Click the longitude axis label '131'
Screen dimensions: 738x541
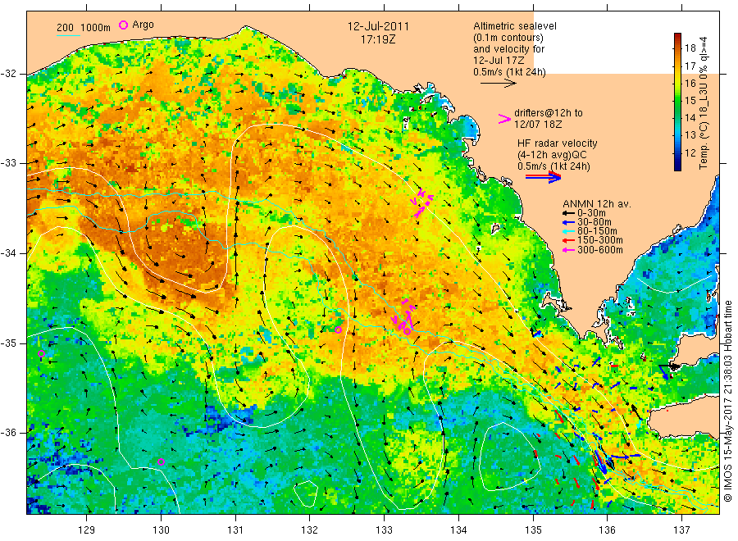(235, 530)
